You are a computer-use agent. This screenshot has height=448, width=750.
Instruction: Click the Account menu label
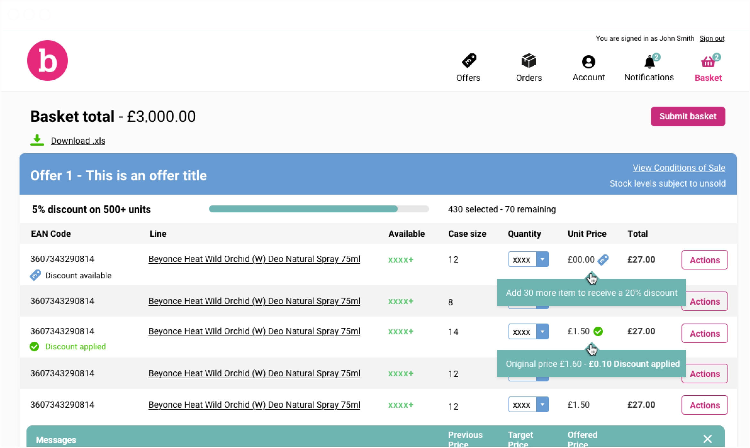(x=589, y=77)
